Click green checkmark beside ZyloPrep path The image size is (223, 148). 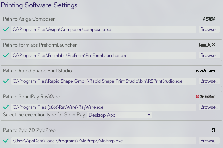[x=6, y=141]
